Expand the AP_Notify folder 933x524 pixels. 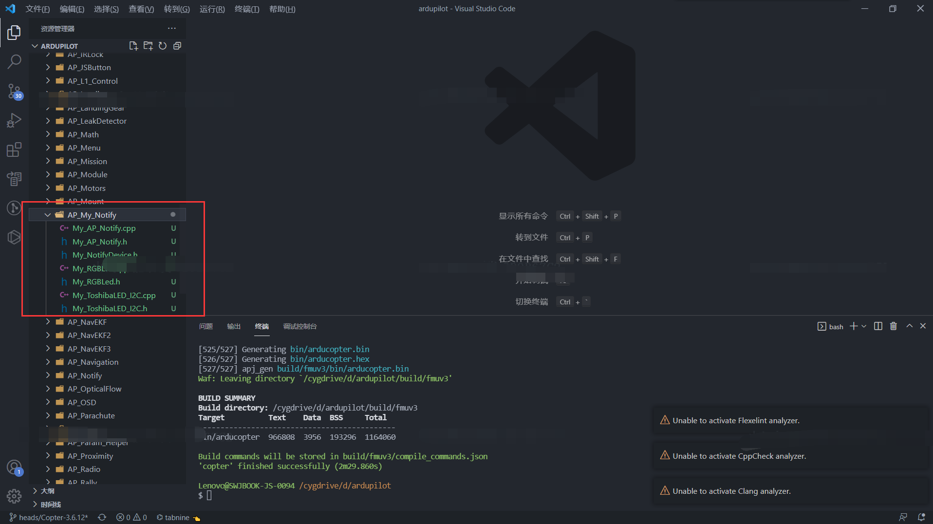tap(107, 375)
